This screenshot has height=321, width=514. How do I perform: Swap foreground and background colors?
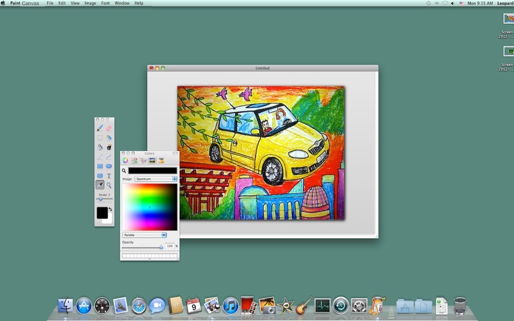(x=111, y=209)
